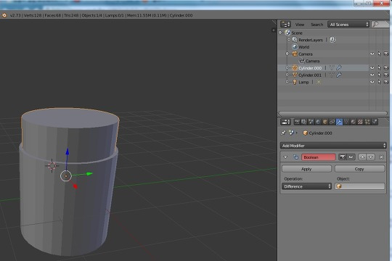Toggle Boolean modifier viewport eye
392x261 pixels.
coord(351,157)
